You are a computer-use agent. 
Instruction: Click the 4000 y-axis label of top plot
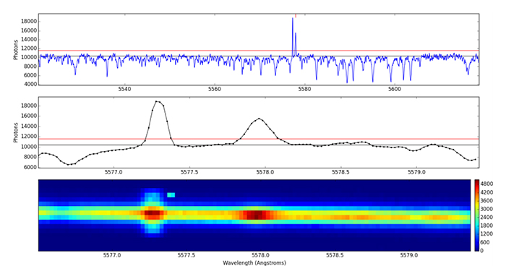pos(30,85)
